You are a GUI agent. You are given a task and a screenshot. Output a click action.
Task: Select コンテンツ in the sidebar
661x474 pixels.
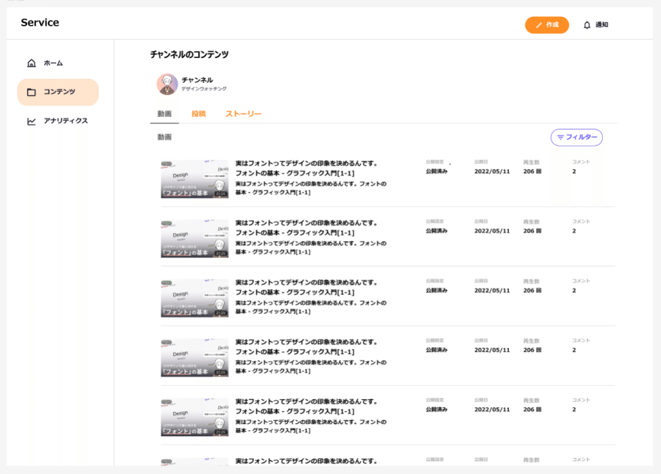[x=57, y=92]
